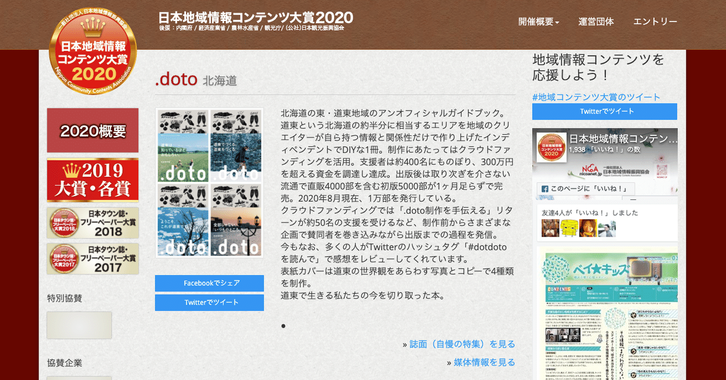Click the fourth friend avatar photo
Viewport: 726px width, 380px height.
pos(607,228)
